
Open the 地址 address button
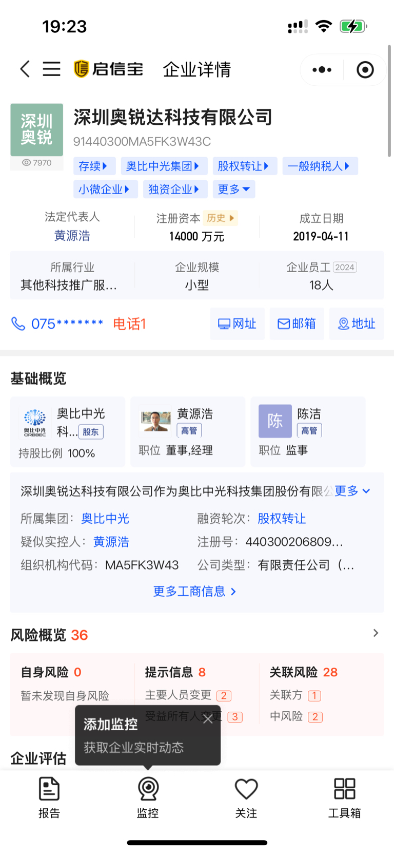[357, 324]
